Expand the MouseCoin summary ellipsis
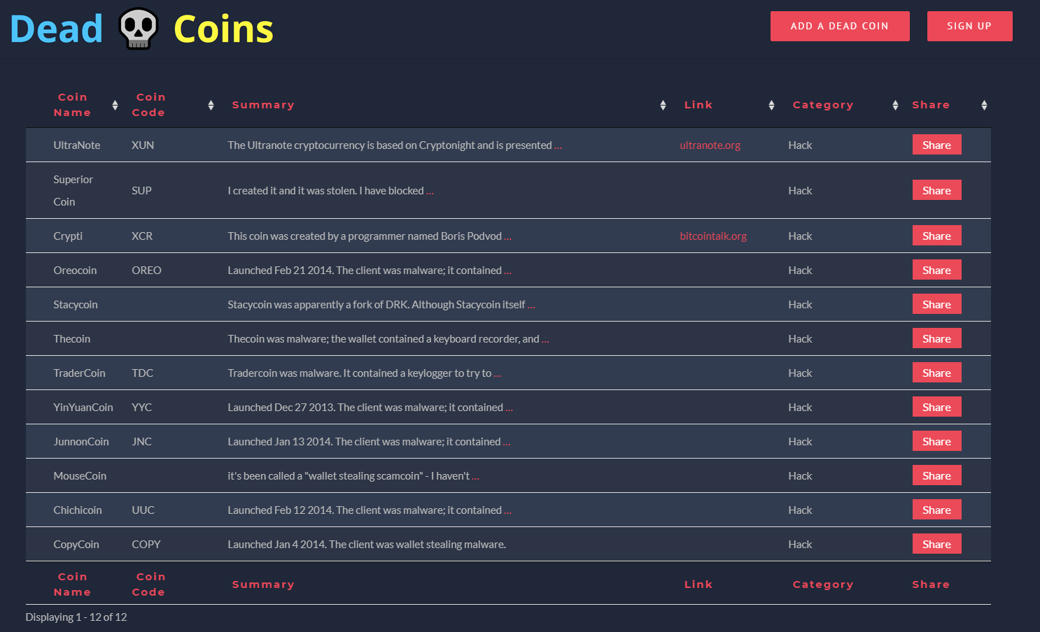This screenshot has height=632, width=1040. pyautogui.click(x=475, y=476)
